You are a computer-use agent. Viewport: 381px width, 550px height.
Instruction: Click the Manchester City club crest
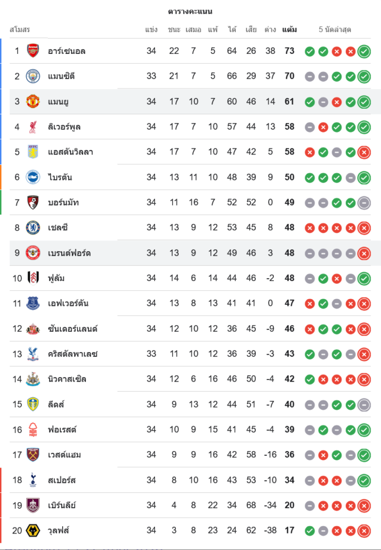click(x=33, y=76)
